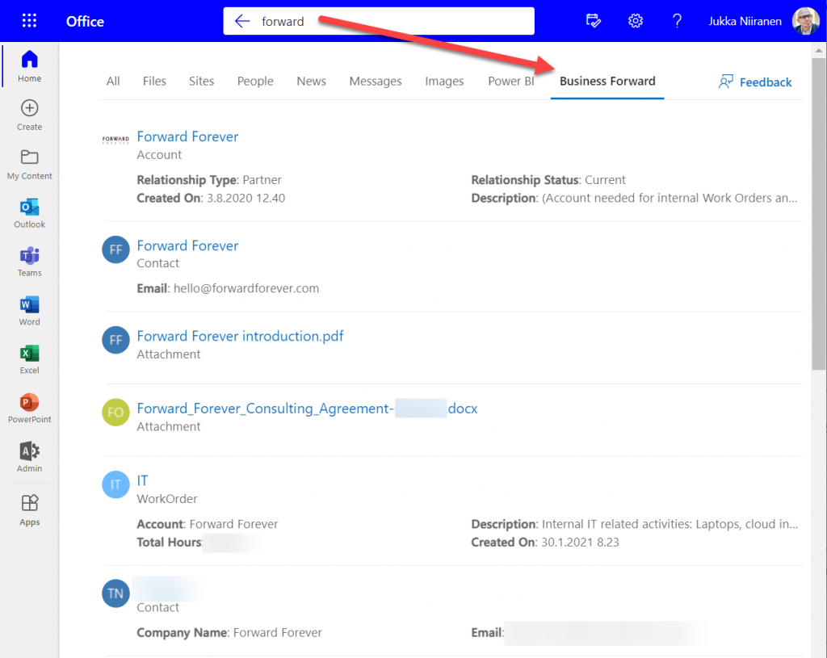Switch to the People tab
The height and width of the screenshot is (658, 827).
255,82
